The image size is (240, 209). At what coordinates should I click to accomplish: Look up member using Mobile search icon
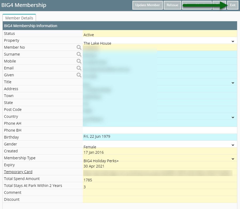tap(79, 61)
